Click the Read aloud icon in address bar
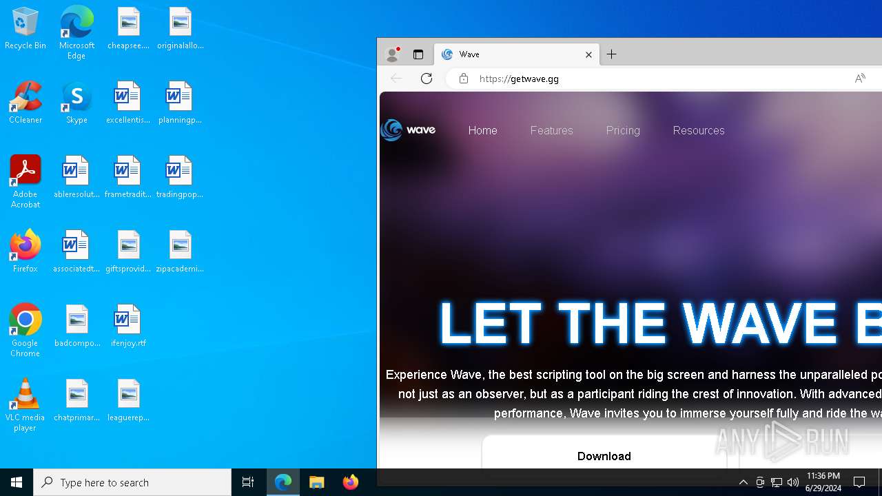882x496 pixels. (x=860, y=79)
